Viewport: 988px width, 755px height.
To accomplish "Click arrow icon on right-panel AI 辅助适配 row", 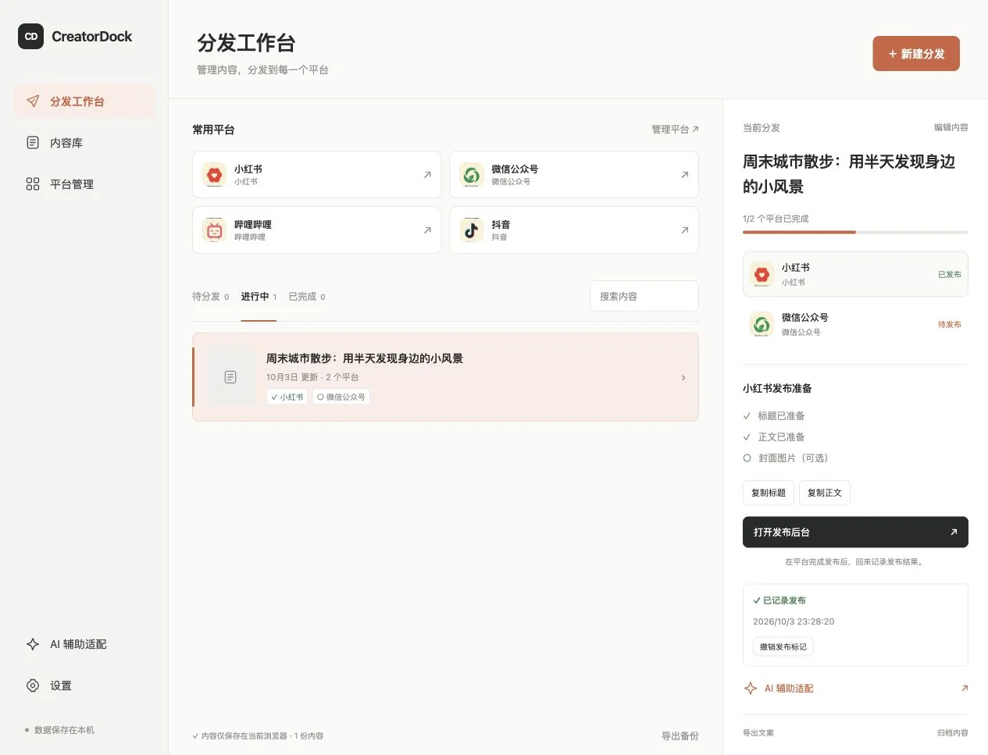I will coord(965,689).
